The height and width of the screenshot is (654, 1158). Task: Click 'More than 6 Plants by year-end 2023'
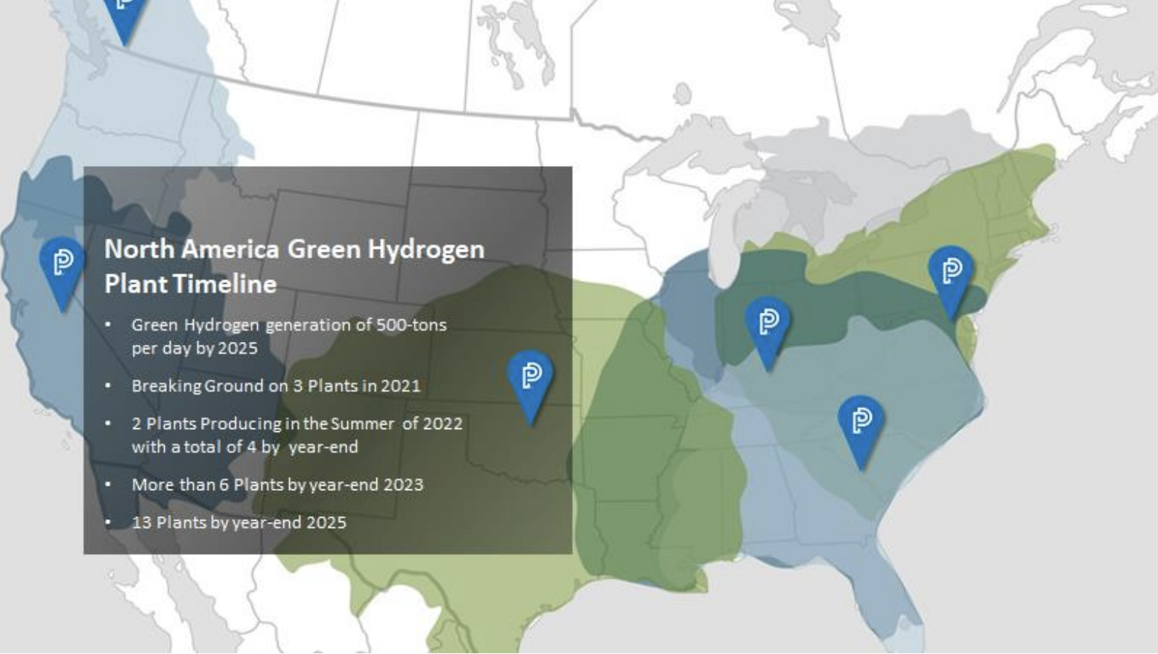click(x=277, y=485)
